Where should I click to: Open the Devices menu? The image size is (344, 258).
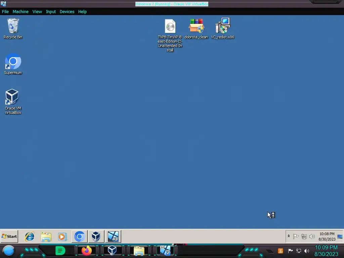point(67,12)
